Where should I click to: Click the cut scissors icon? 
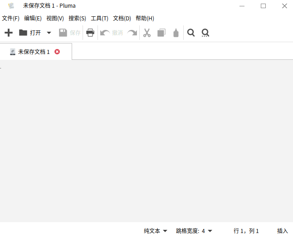(x=147, y=33)
